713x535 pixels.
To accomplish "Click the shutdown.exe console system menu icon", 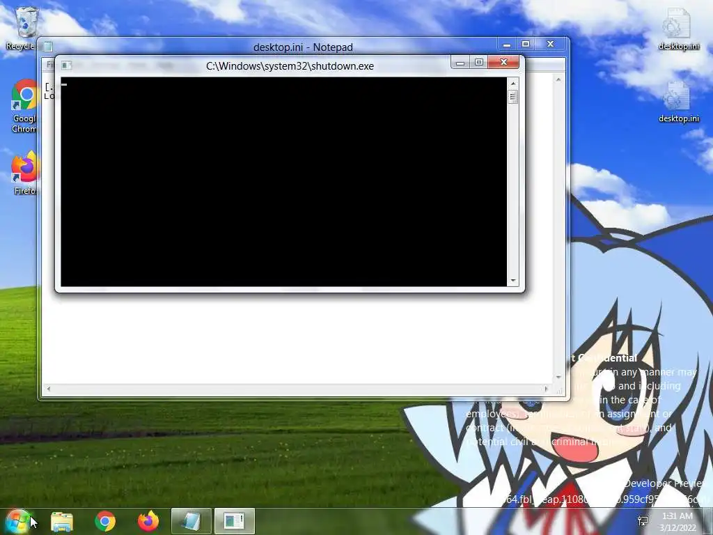I will click(66, 65).
